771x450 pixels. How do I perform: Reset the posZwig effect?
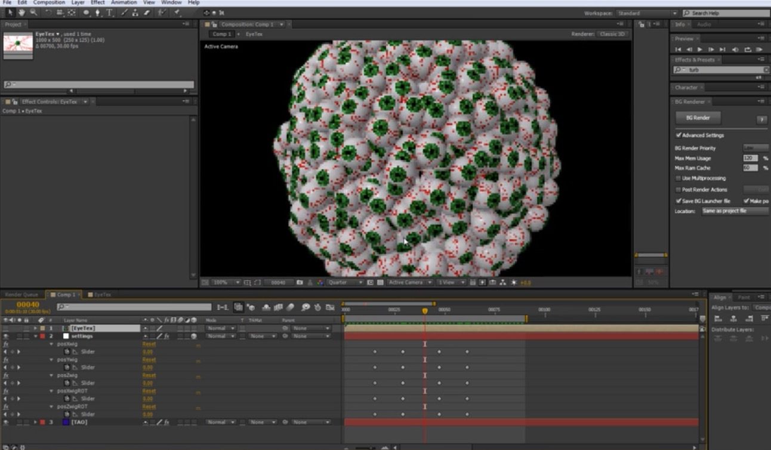149,375
